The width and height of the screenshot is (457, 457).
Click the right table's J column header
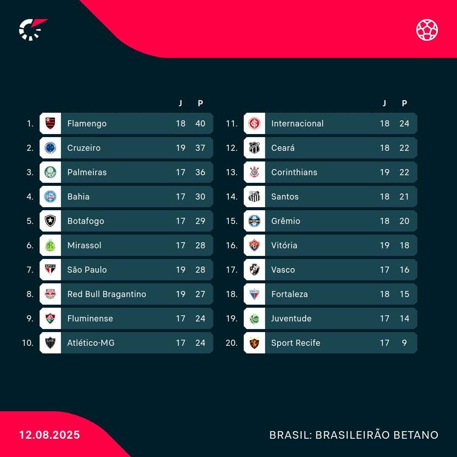point(384,103)
